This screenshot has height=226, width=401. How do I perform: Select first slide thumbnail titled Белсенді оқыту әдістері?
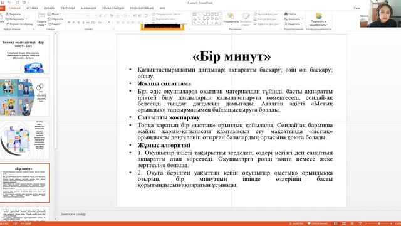(x=25, y=55)
